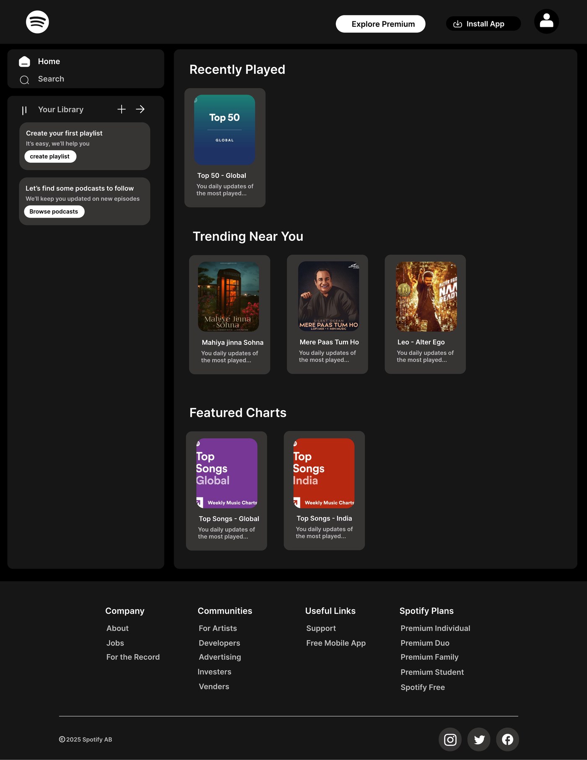Click the Search magnifier icon
This screenshot has width=587, height=760.
(24, 80)
